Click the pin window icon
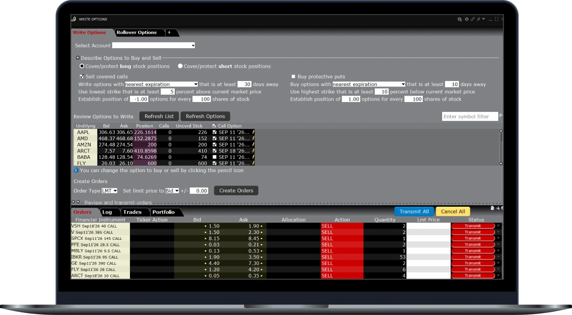The width and height of the screenshot is (572, 315). [x=478, y=19]
